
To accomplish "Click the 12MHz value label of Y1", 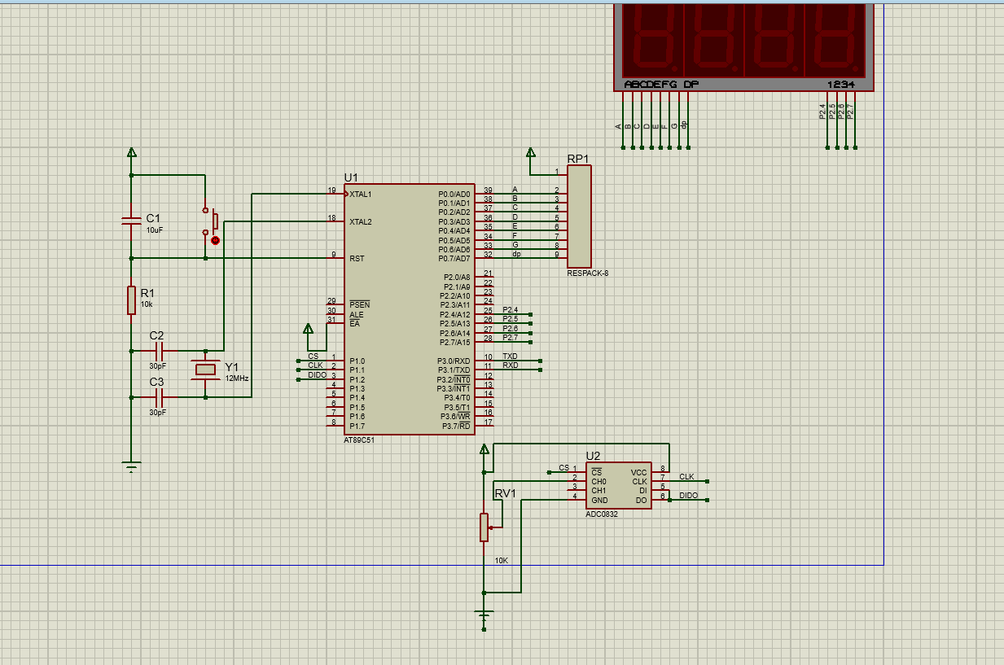I will (237, 378).
